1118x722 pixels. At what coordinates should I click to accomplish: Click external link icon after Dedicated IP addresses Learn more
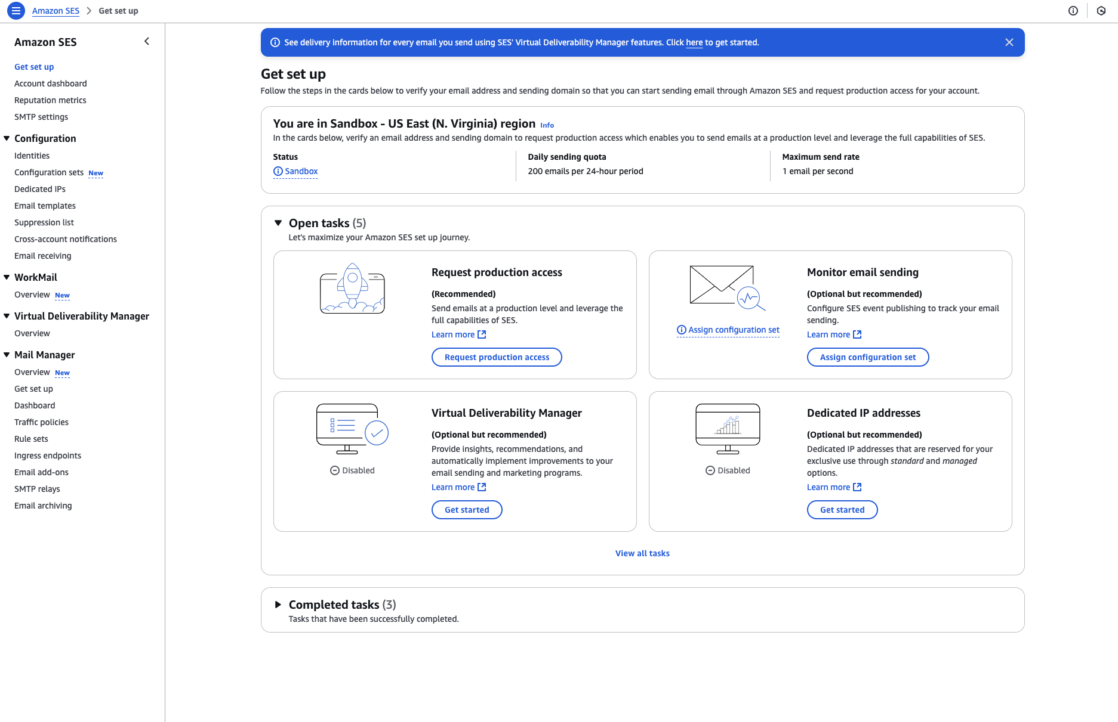[858, 487]
